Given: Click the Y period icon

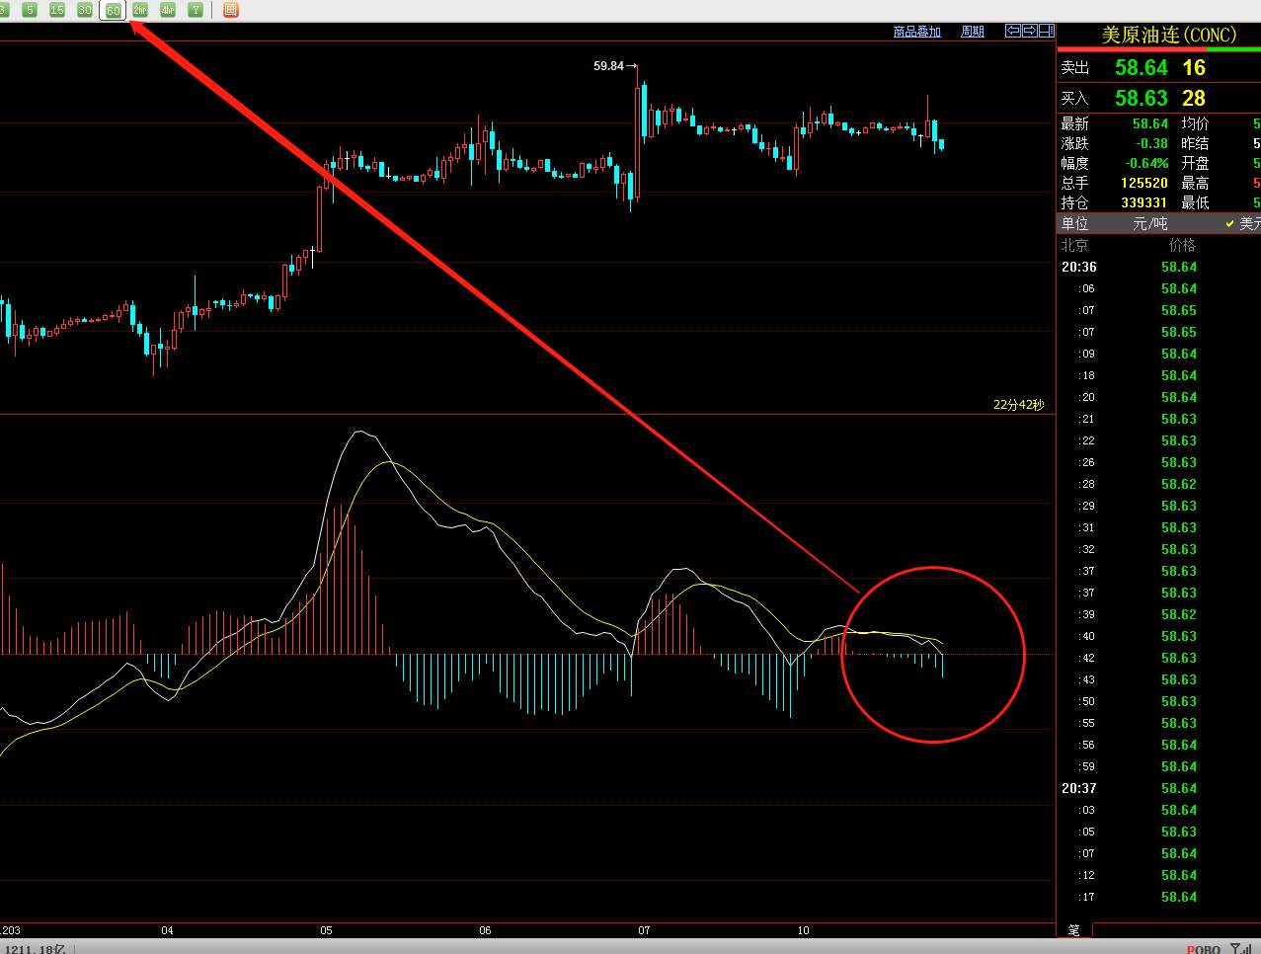Looking at the screenshot, I should (x=196, y=10).
